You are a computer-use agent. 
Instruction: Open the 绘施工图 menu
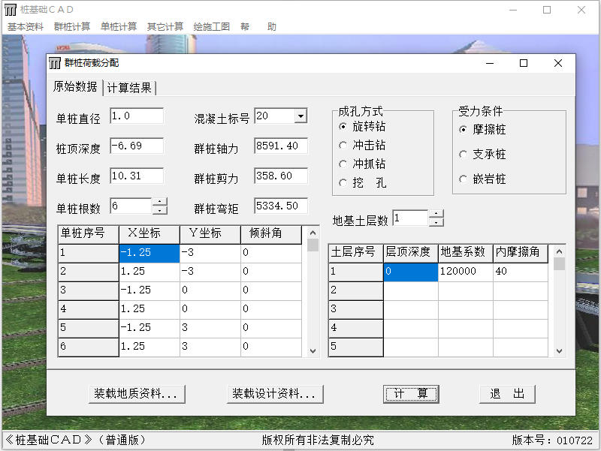click(x=211, y=26)
